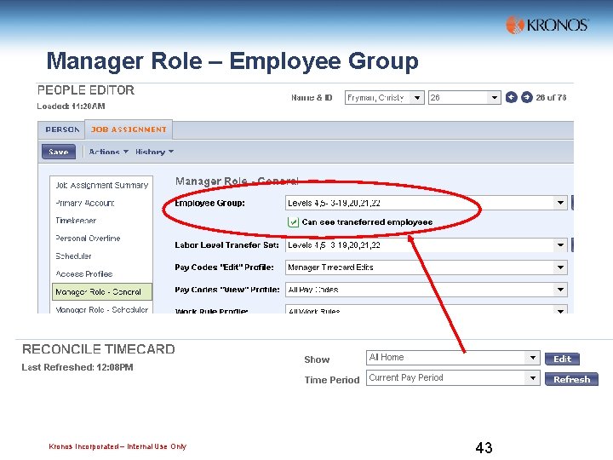Toggle Can see transferred employees checkbox
The image size is (613, 460).
tap(293, 222)
